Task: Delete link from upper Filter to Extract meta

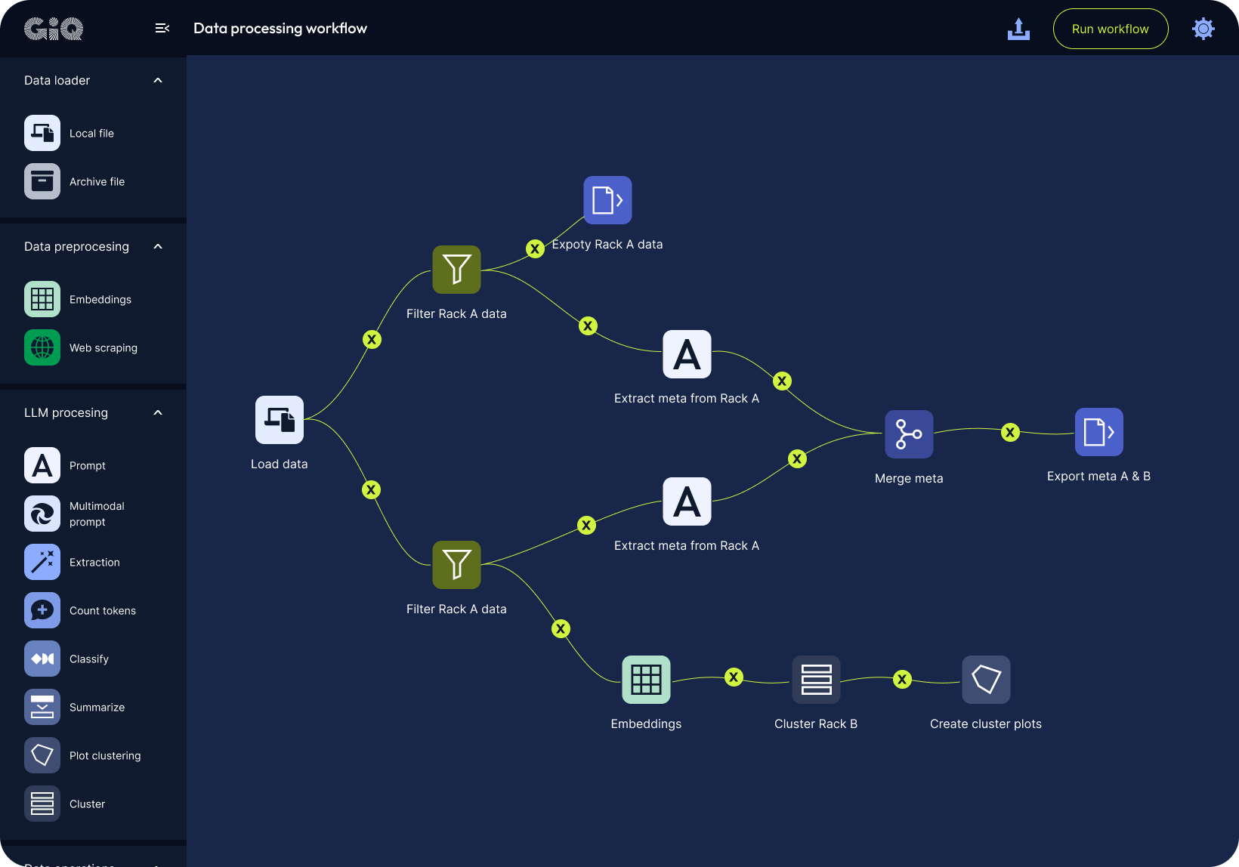Action: click(x=588, y=326)
